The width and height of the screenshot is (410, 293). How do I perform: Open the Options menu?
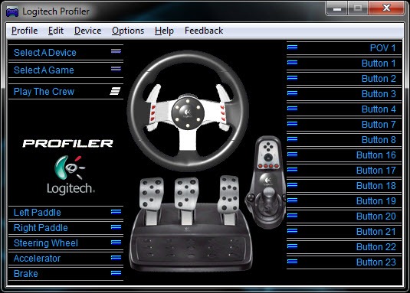[128, 31]
